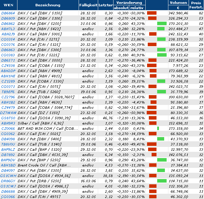Open the CZ0066 BET AND WIN link
Image resolution: width=204 pixels, height=199 pixels.
click(8, 129)
